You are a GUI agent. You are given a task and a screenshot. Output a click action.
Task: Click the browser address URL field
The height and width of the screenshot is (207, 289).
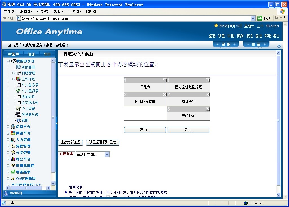[135, 19]
